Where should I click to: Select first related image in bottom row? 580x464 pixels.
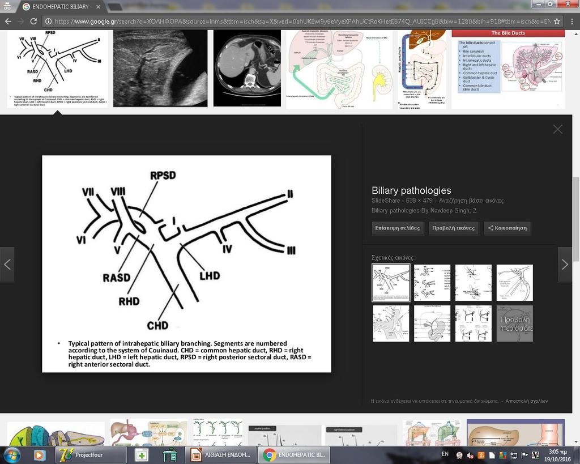(391, 323)
